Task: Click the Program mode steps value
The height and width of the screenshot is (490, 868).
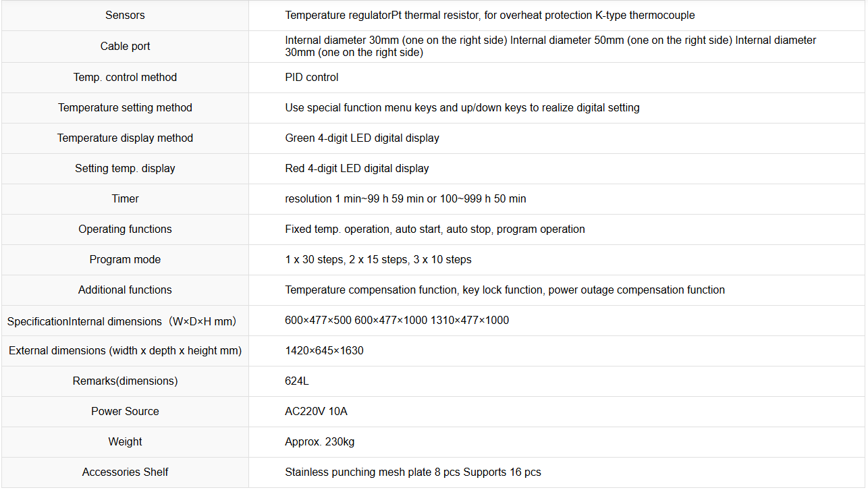Action: 378,259
